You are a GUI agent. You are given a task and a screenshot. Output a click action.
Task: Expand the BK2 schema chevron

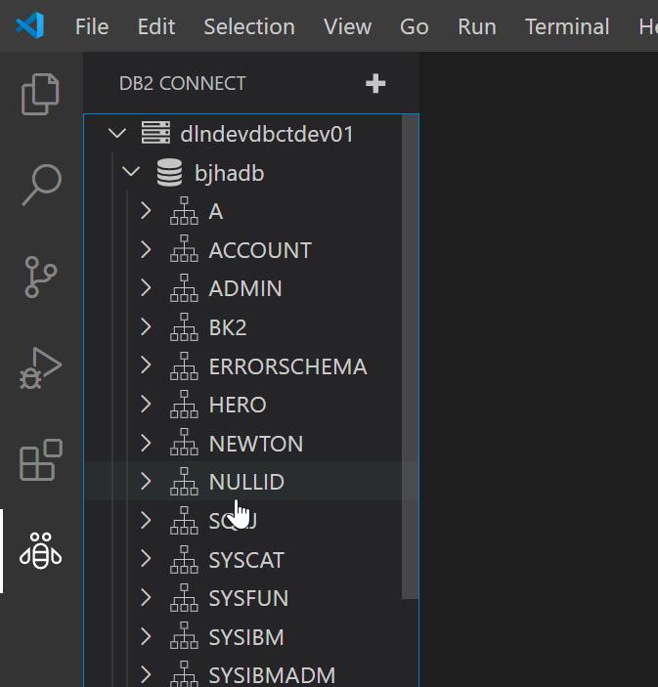pyautogui.click(x=146, y=326)
